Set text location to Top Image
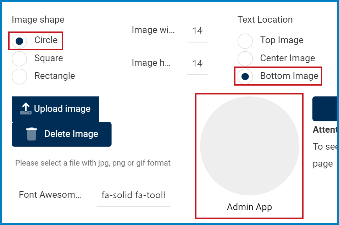 (245, 41)
